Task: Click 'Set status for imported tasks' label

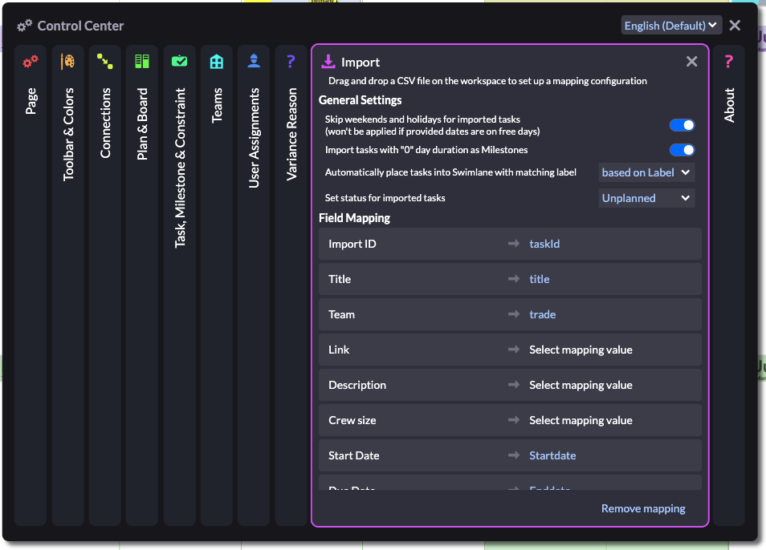Action: pos(385,198)
